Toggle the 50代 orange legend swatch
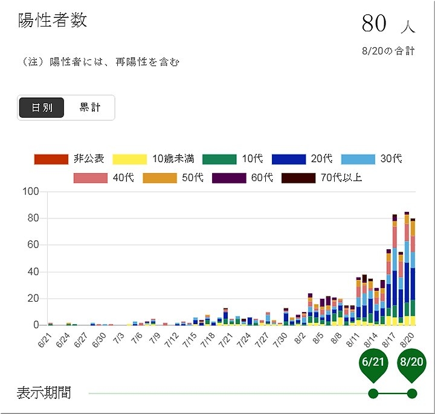The height and width of the screenshot is (414, 435). pyautogui.click(x=159, y=177)
